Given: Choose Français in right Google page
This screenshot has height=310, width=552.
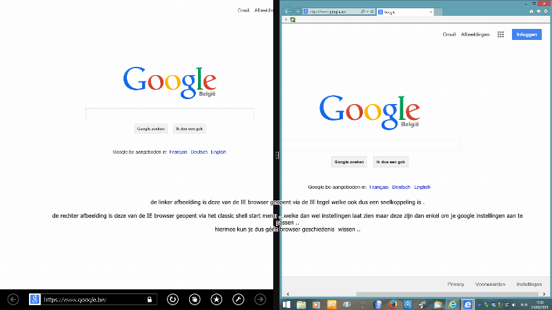Looking at the screenshot, I should tap(379, 187).
